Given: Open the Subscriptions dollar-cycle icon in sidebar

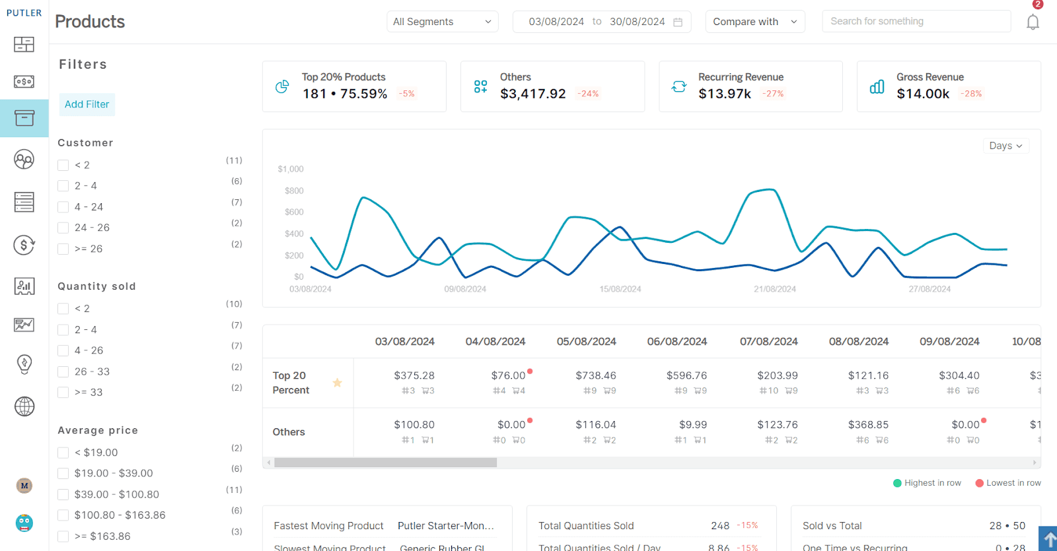Looking at the screenshot, I should pos(24,245).
